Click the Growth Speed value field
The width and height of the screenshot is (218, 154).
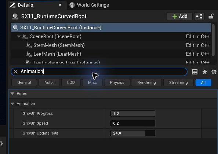(132, 123)
